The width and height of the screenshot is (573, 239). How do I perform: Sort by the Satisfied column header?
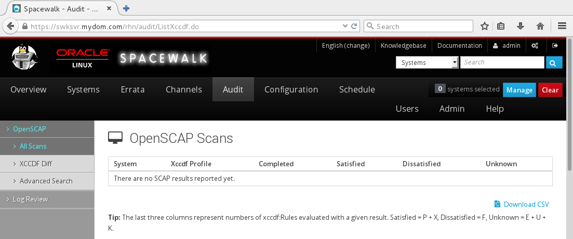351,164
